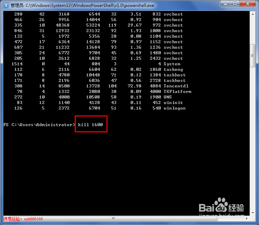Click CPU value 72.98
259x225 pixels.
pos(135,86)
